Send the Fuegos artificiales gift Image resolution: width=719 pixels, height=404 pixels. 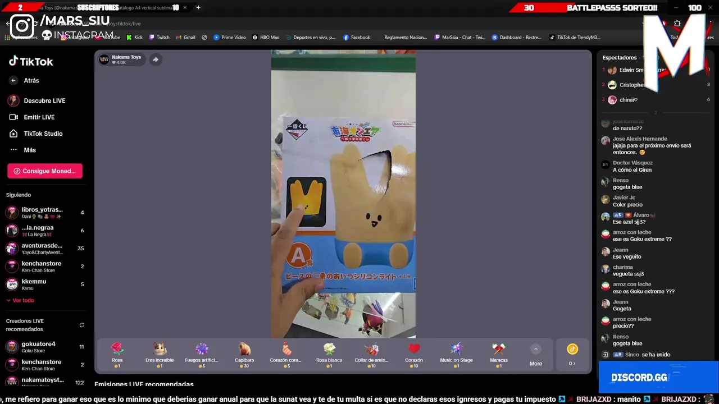point(202,355)
